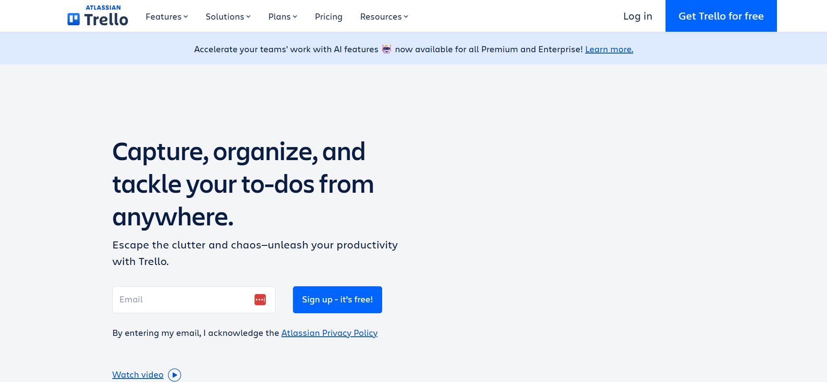Click the AI robot emoji in the banner
The image size is (827, 382).
(387, 49)
